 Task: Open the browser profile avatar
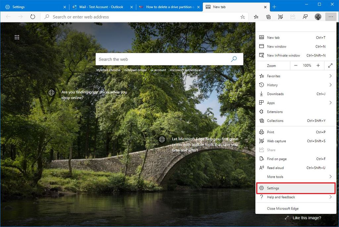pos(318,16)
